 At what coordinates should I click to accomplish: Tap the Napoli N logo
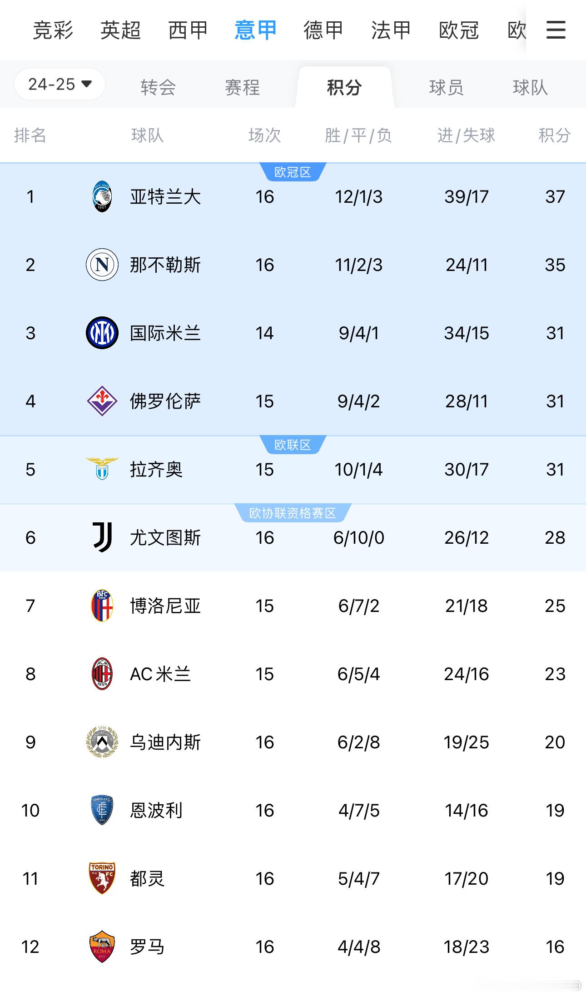pyautogui.click(x=102, y=265)
